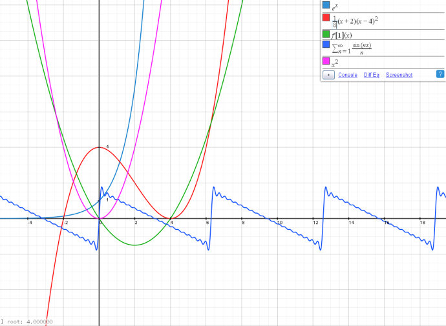This screenshot has width=446, height=326.
Task: Click the green swatch beside f'[1](x)
Action: [x=326, y=34]
